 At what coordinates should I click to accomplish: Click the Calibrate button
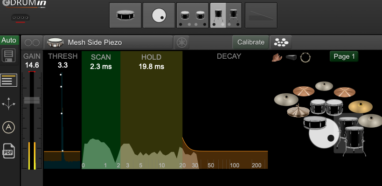tap(250, 42)
